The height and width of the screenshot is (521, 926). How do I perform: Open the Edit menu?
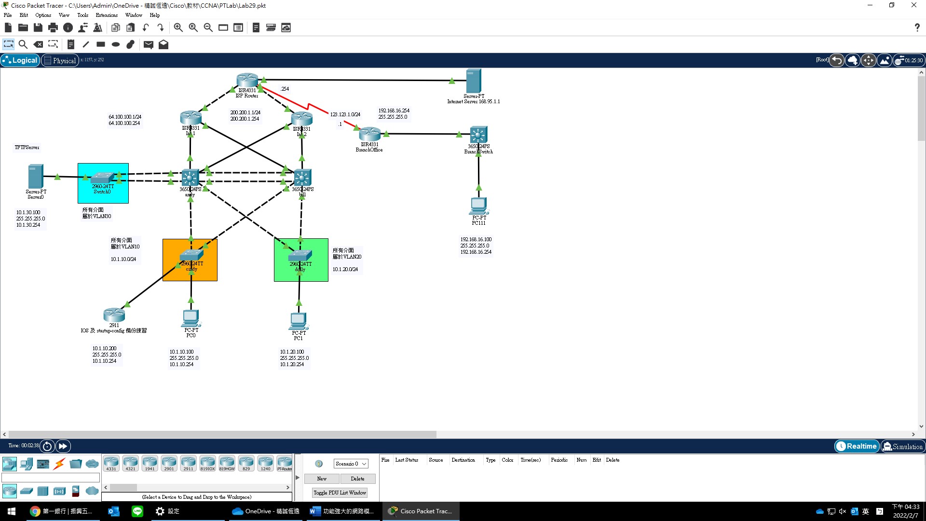coord(24,15)
